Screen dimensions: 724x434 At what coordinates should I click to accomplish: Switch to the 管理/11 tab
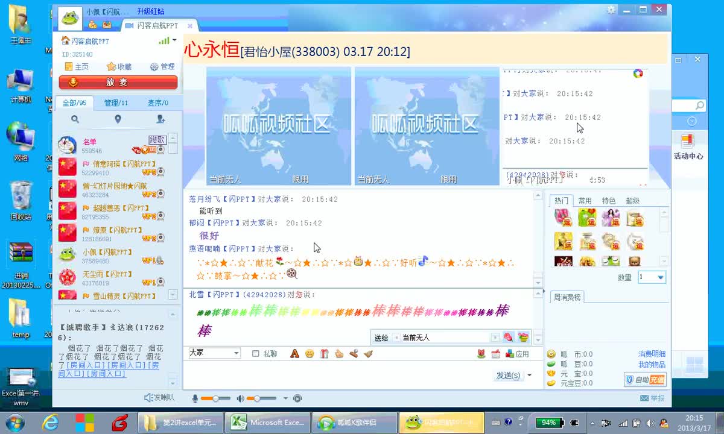[116, 103]
